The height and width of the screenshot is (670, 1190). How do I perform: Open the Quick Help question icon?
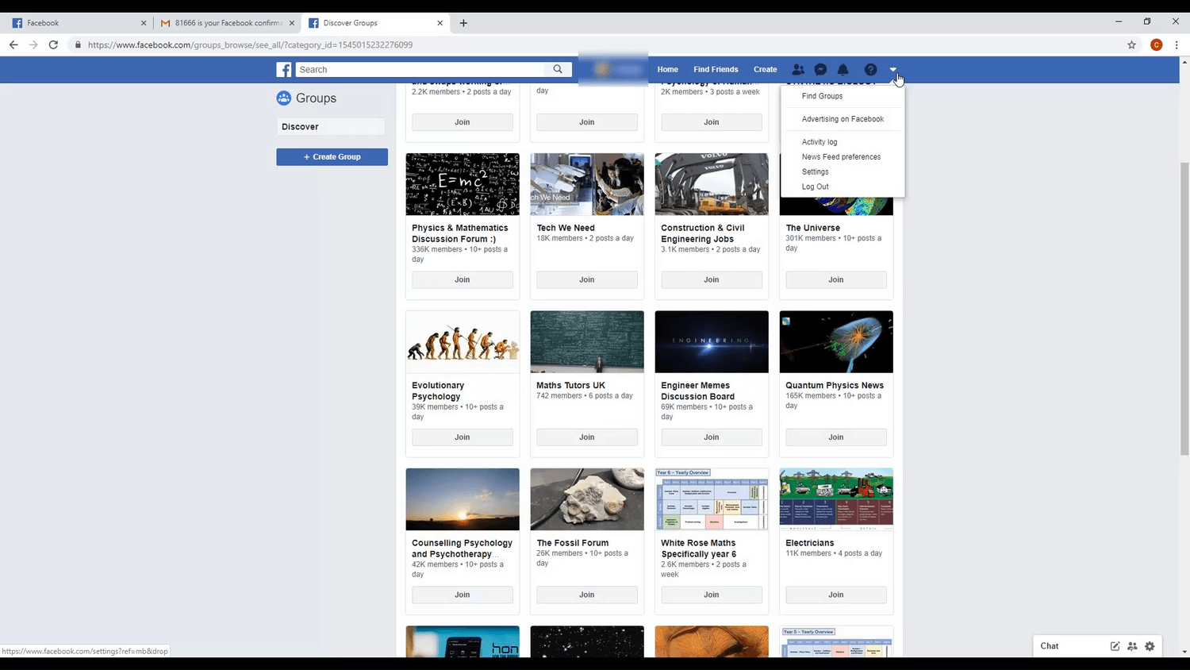point(870,70)
